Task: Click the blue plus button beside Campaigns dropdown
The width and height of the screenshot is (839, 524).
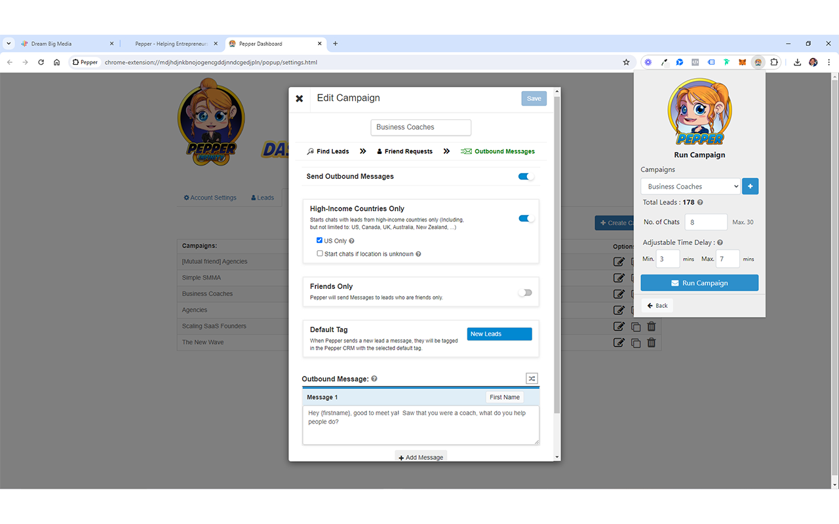Action: pos(751,187)
